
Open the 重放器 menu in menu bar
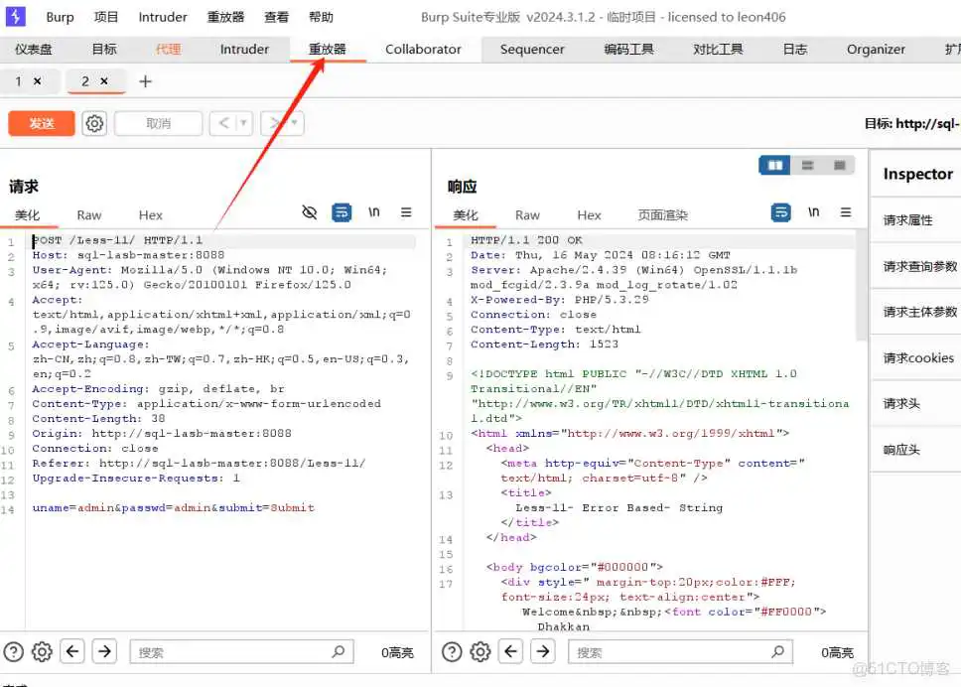[x=225, y=17]
